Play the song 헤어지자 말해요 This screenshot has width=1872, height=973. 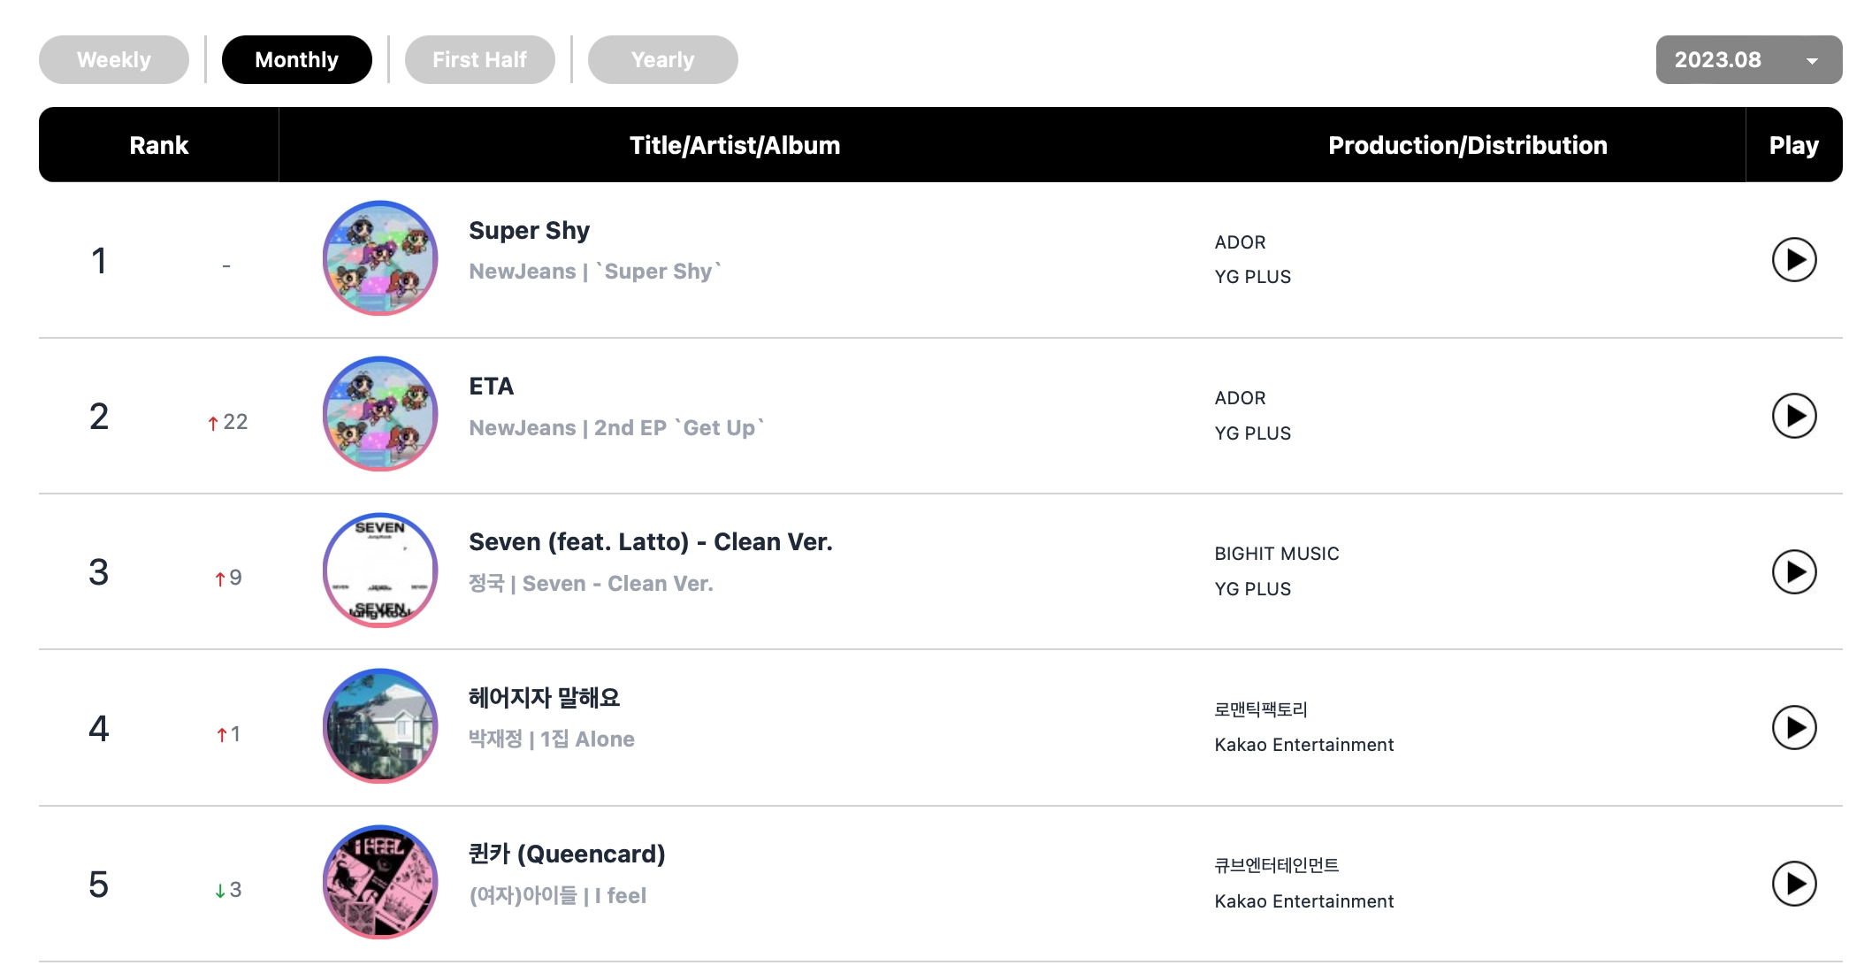(1793, 727)
